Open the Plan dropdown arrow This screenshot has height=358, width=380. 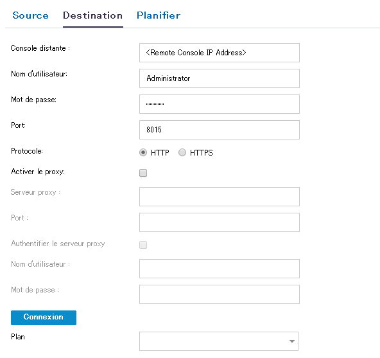tap(292, 341)
